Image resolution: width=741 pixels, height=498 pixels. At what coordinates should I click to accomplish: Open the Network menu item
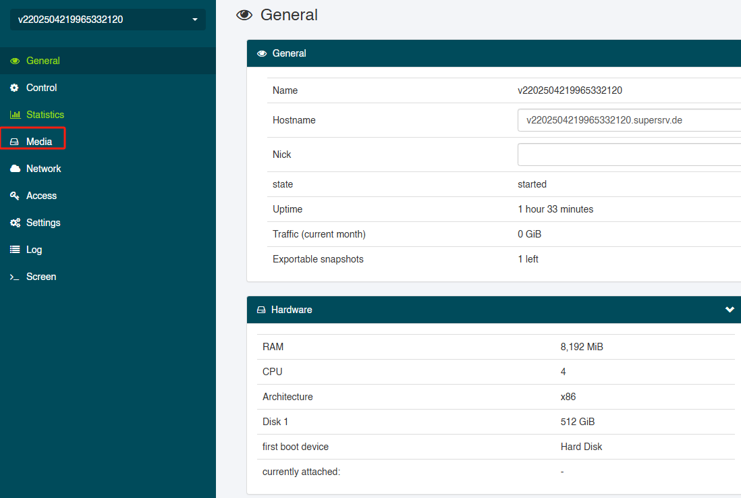[x=43, y=169]
